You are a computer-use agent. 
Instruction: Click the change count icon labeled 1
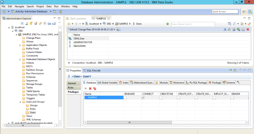click(x=118, y=30)
